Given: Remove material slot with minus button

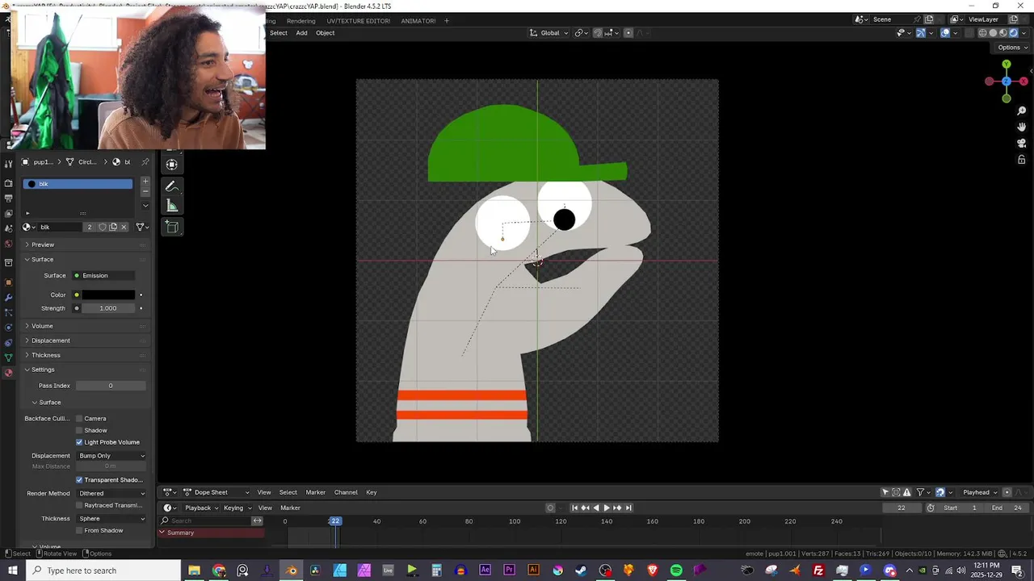Looking at the screenshot, I should 145,191.
